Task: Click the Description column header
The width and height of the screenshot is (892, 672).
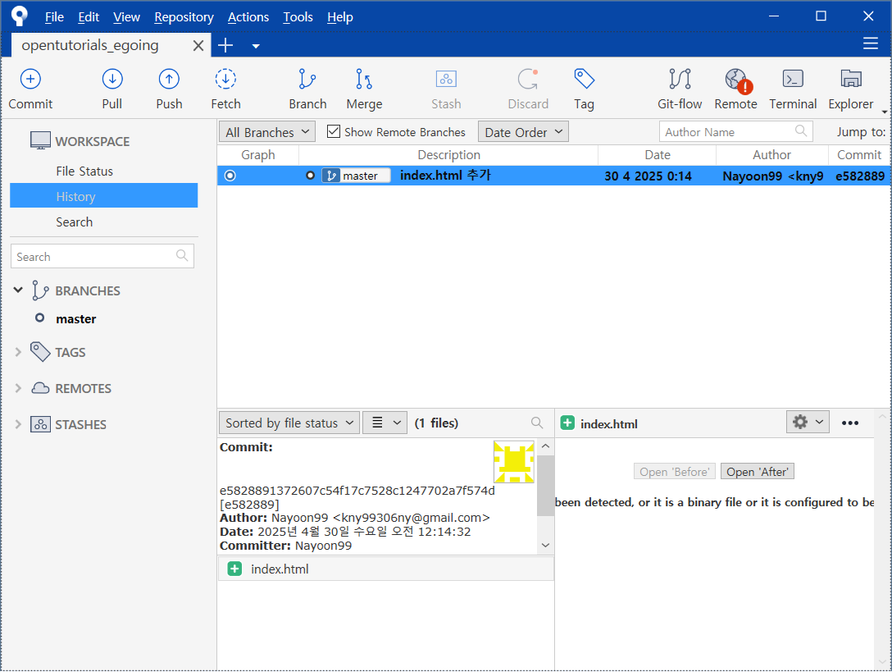Action: [448, 155]
